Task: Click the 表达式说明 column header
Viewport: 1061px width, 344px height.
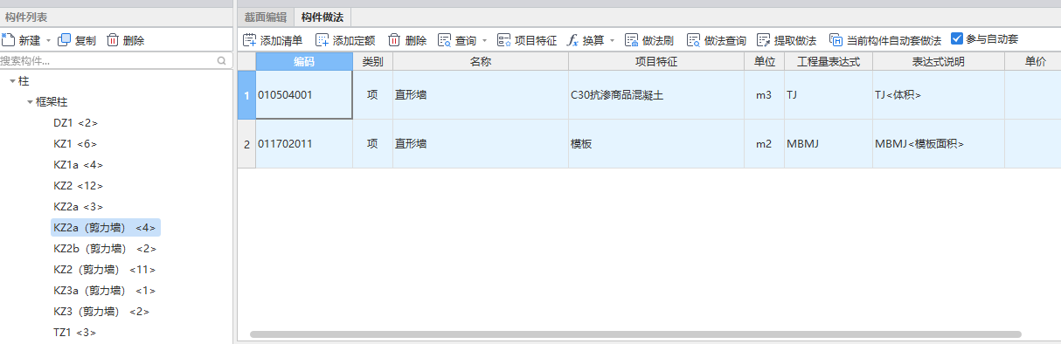Action: (938, 61)
